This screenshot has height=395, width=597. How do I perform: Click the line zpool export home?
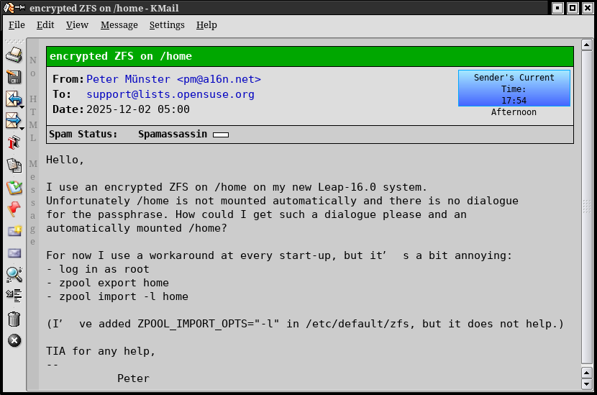click(x=107, y=283)
